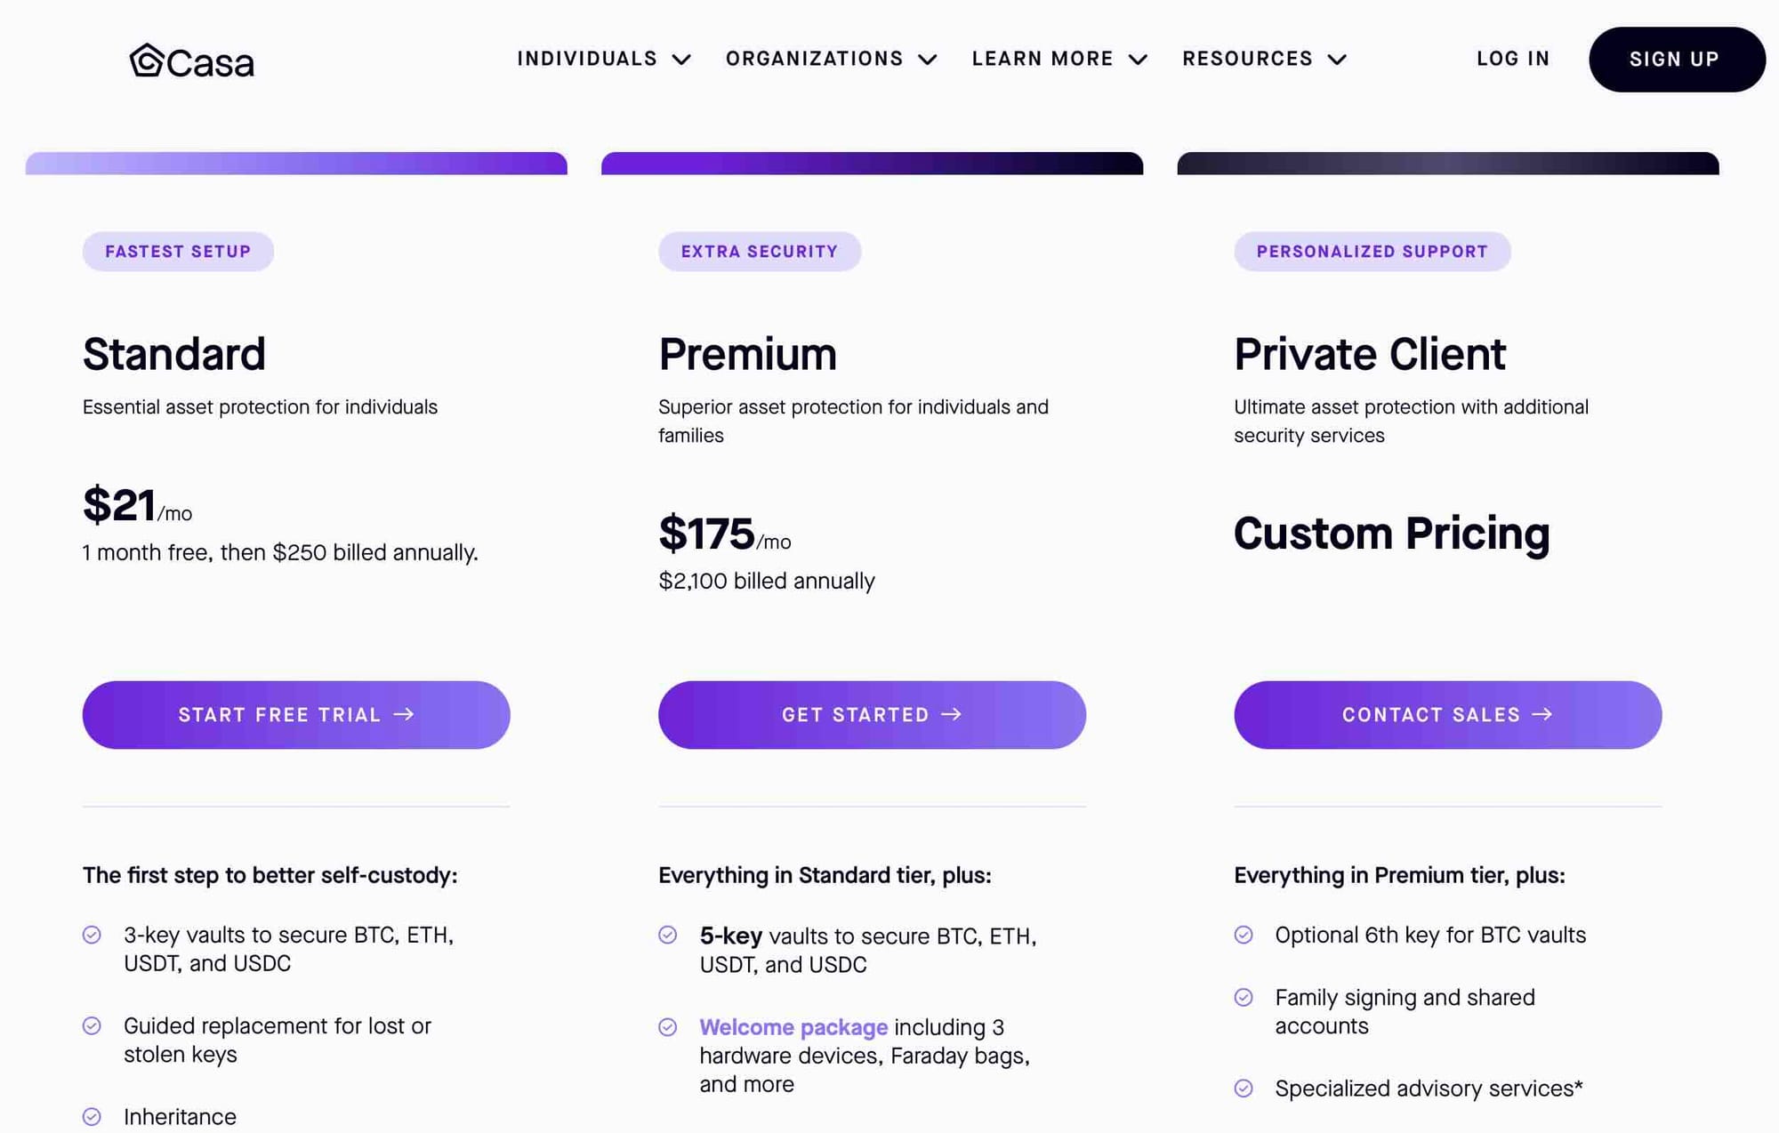Click checkmark icon beside Guided replacement feature
Screen dimensions: 1779x1133
pyautogui.click(x=92, y=1025)
